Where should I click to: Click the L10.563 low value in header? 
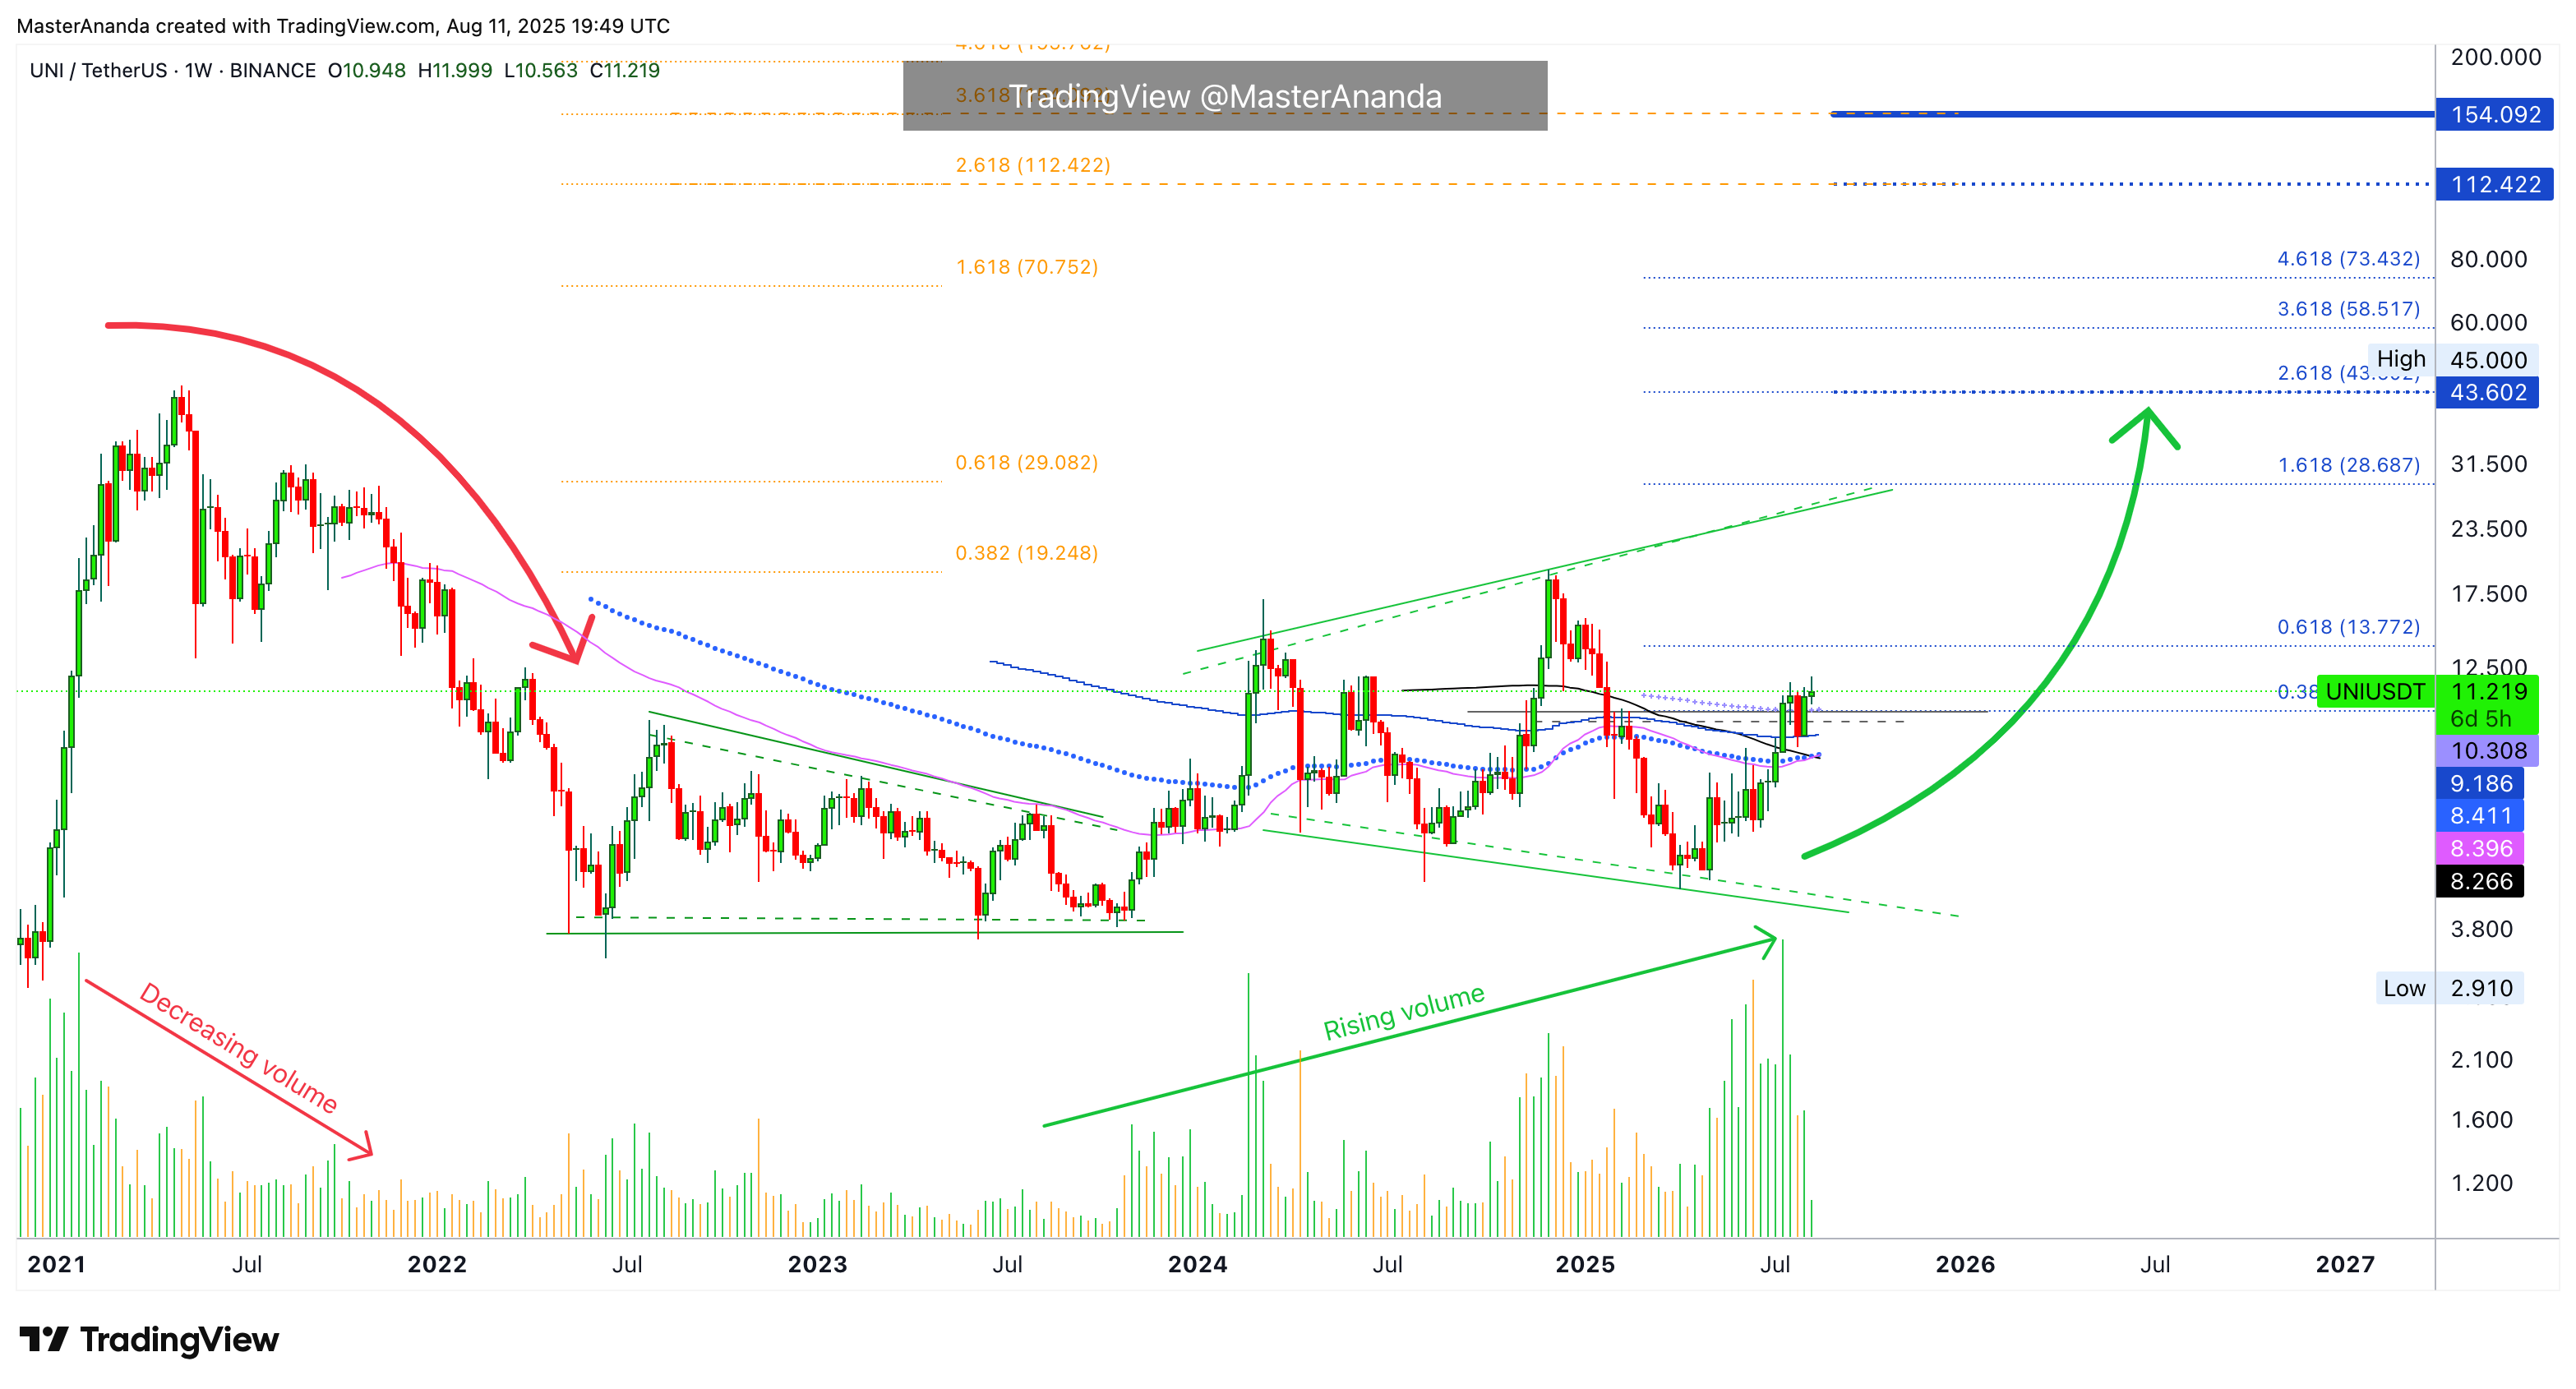point(541,70)
